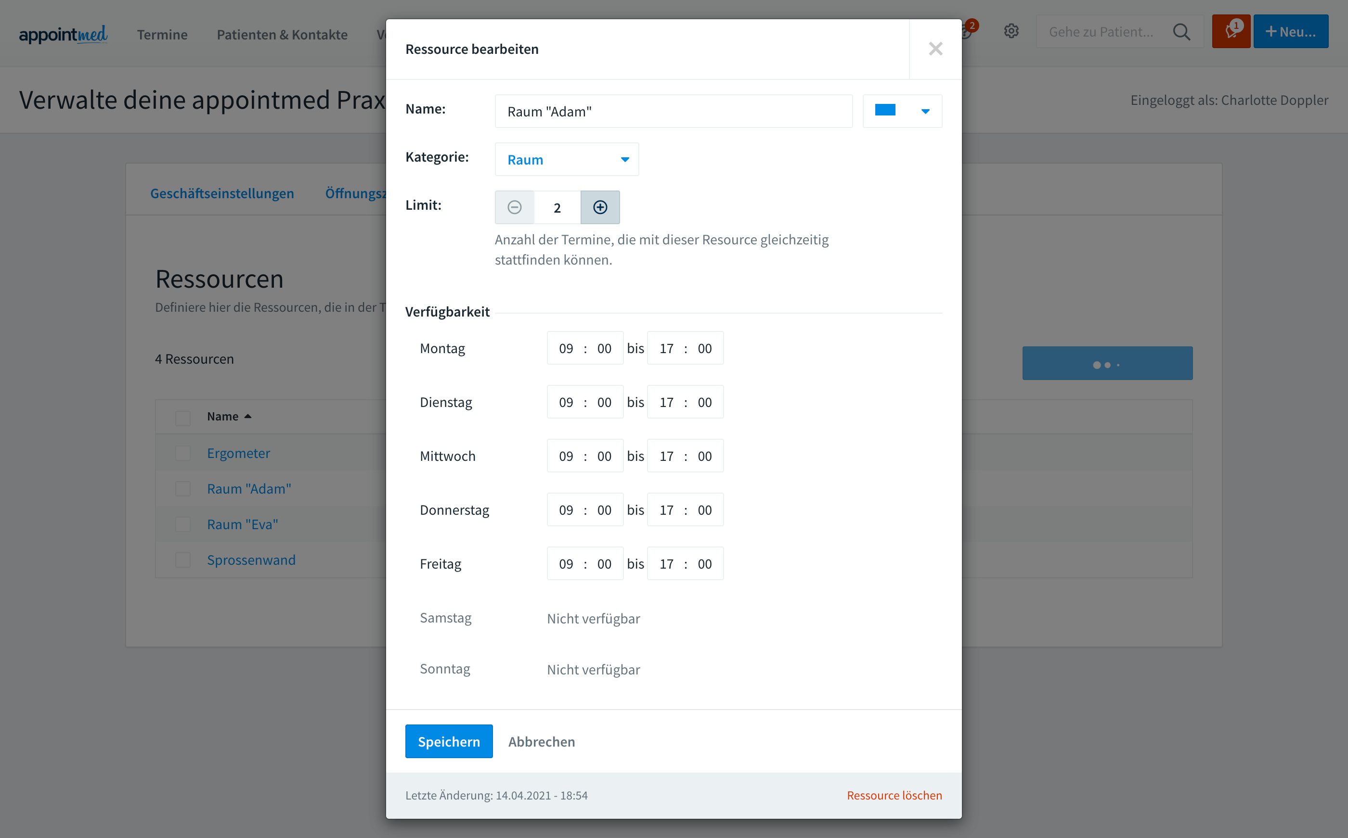Edit Dienstag start hour 09
Screen dimensions: 1348x838
pos(566,402)
